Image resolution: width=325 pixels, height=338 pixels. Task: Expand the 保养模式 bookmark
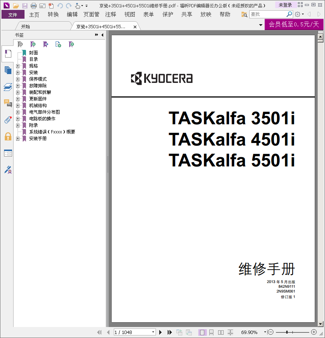pyautogui.click(x=18, y=79)
